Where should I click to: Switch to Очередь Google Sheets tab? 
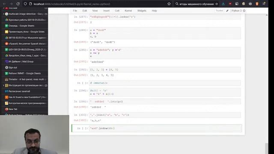point(26,26)
